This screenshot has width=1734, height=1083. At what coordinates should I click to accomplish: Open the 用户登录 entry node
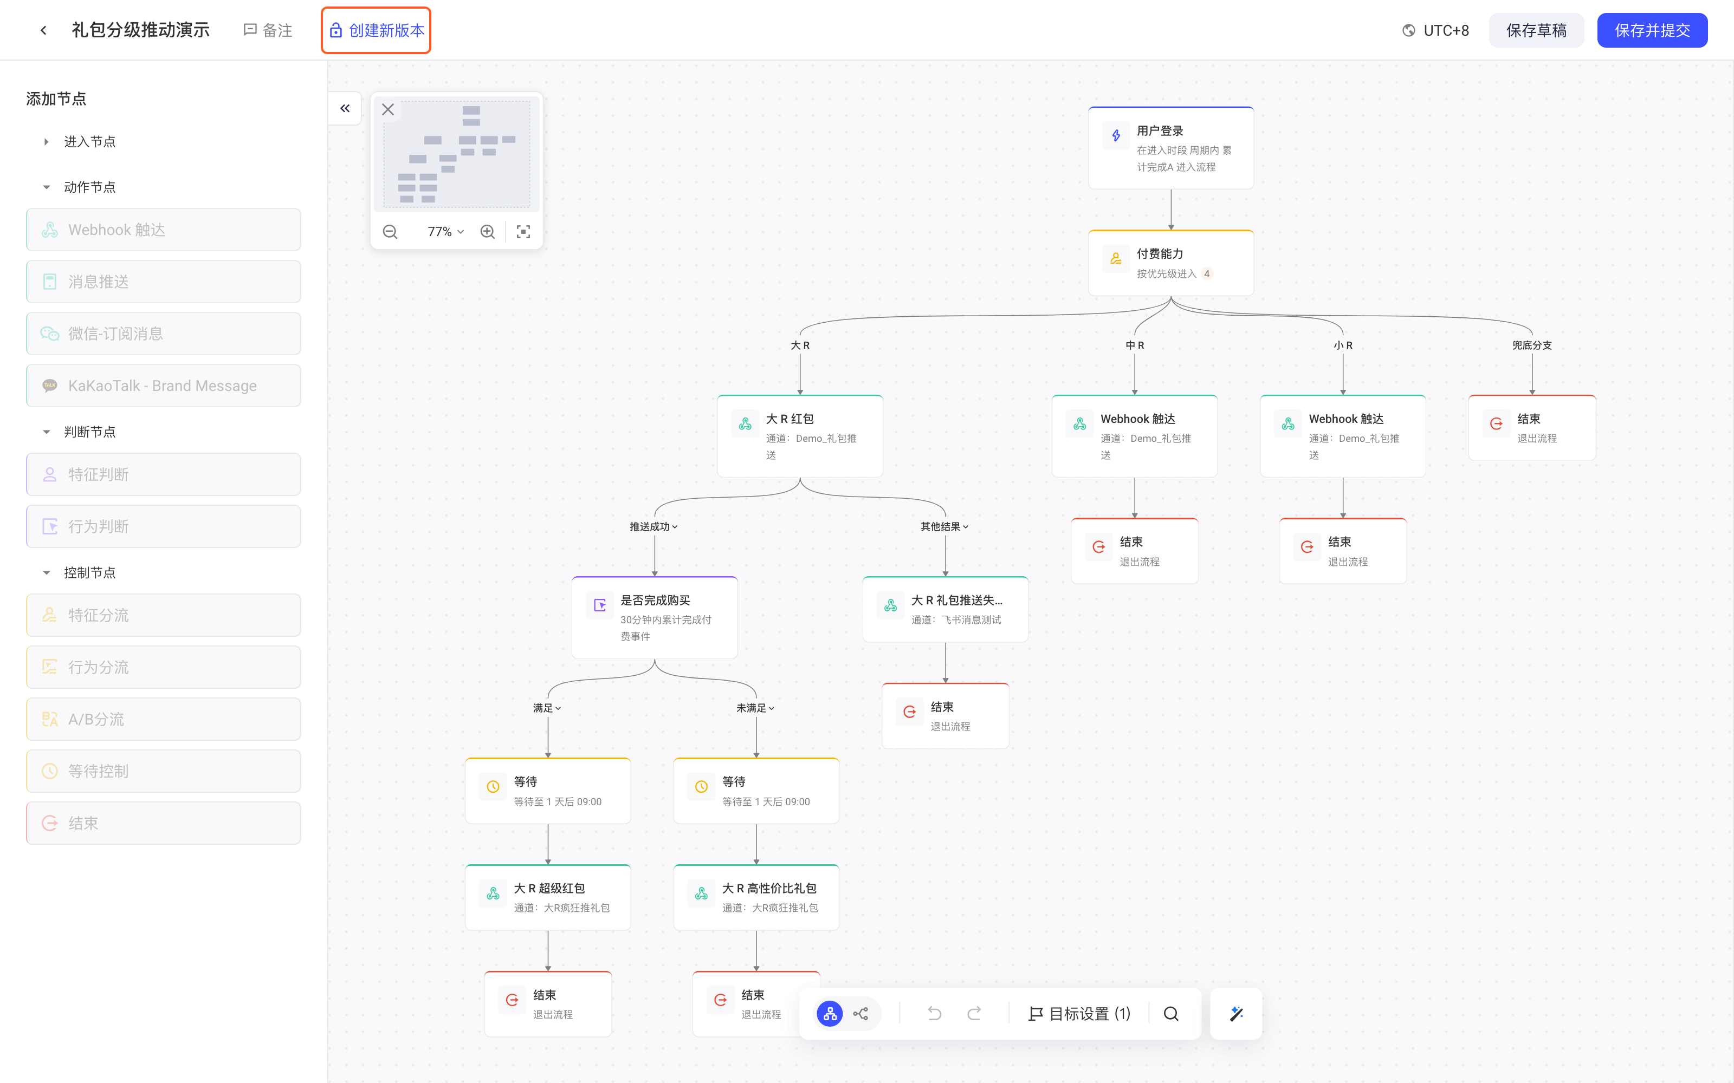click(1171, 148)
